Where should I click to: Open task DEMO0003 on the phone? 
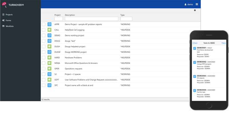tap(209, 80)
